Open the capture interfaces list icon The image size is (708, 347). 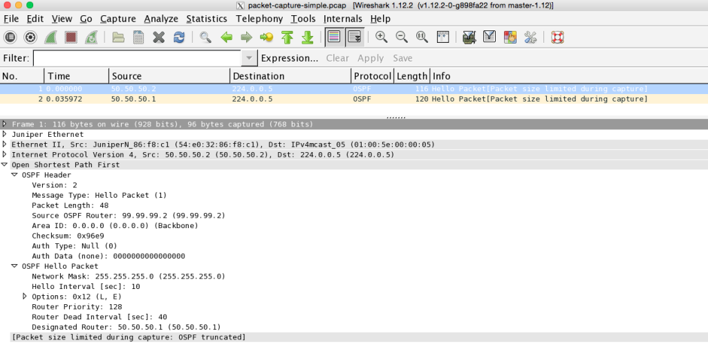pos(10,37)
